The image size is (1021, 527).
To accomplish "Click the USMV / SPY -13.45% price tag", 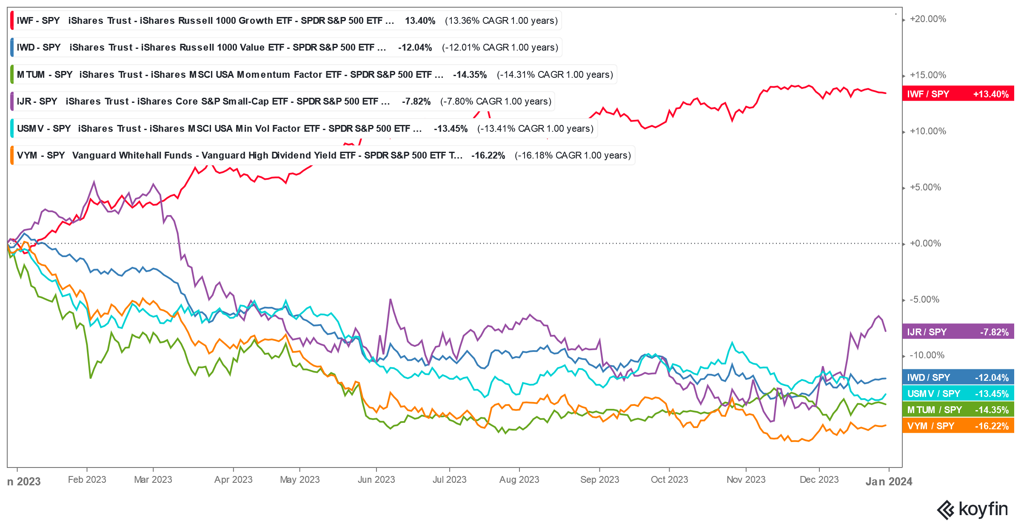I will pos(957,394).
